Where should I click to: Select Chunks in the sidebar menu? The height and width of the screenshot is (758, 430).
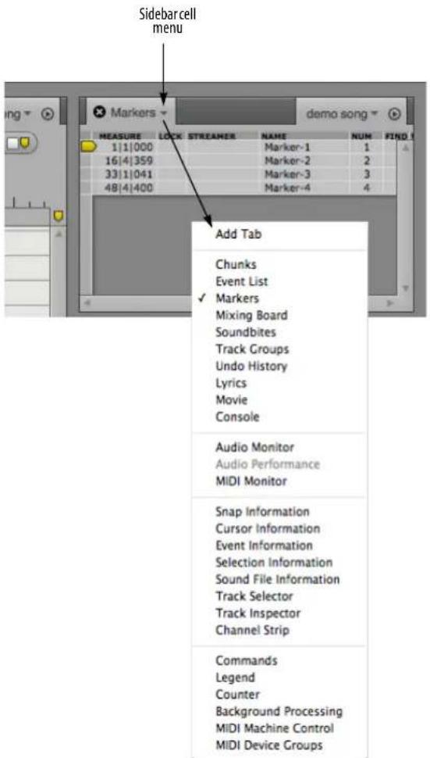click(x=236, y=264)
